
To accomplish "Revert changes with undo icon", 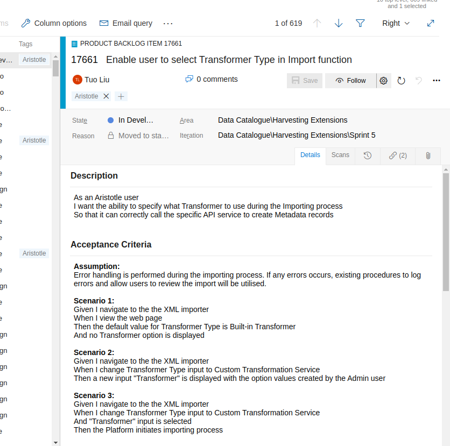I will pyautogui.click(x=419, y=81).
